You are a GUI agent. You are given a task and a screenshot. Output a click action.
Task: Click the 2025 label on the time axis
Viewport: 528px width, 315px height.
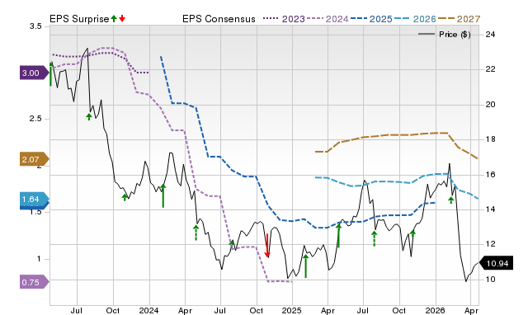291,310
